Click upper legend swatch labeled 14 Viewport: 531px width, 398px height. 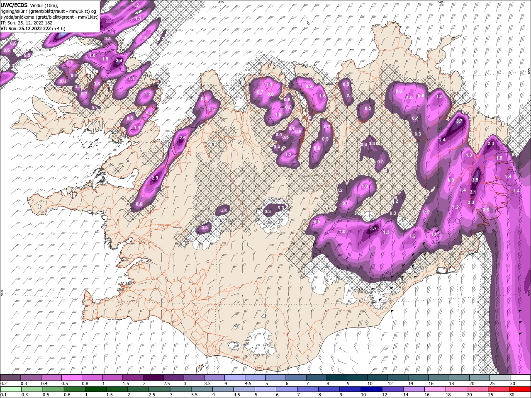pos(418,378)
